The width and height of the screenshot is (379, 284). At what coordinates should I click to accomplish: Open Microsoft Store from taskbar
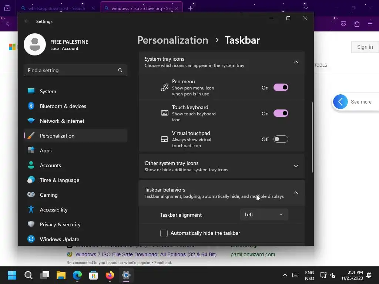(94, 275)
